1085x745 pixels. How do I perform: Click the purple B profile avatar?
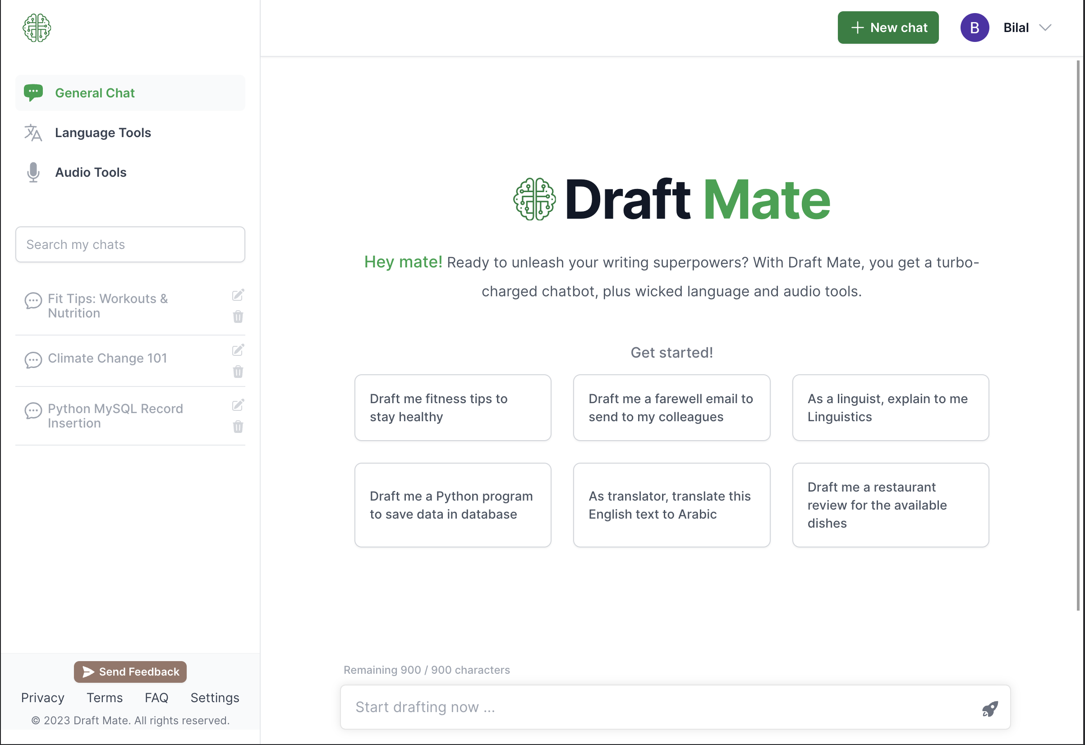974,28
